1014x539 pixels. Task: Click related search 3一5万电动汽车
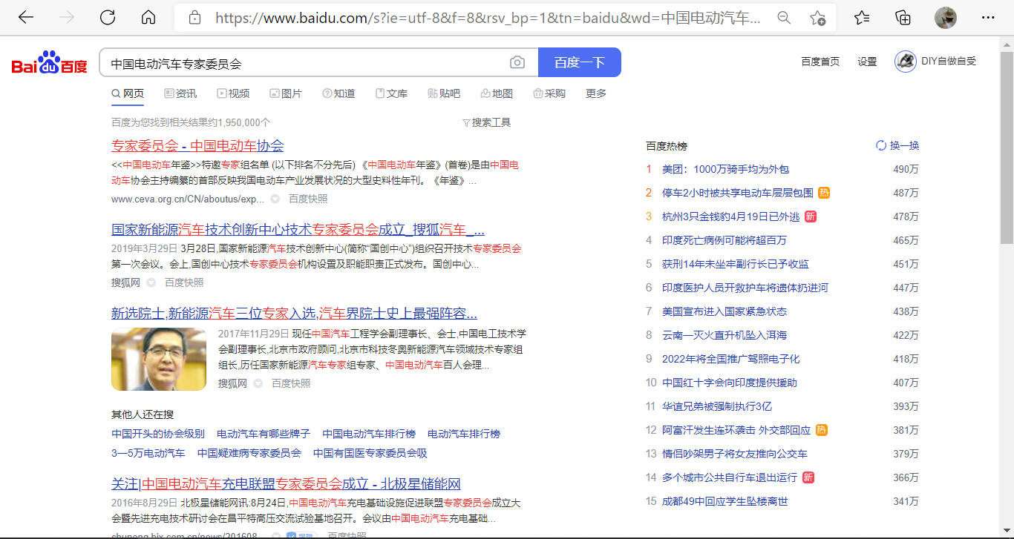148,453
